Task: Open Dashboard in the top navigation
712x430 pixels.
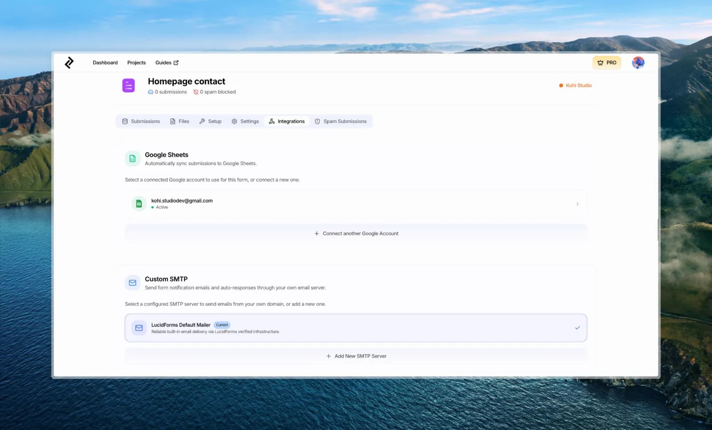Action: point(105,63)
